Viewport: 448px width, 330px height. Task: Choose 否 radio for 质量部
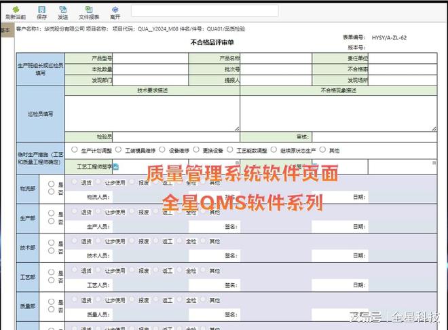[x=51, y=310]
